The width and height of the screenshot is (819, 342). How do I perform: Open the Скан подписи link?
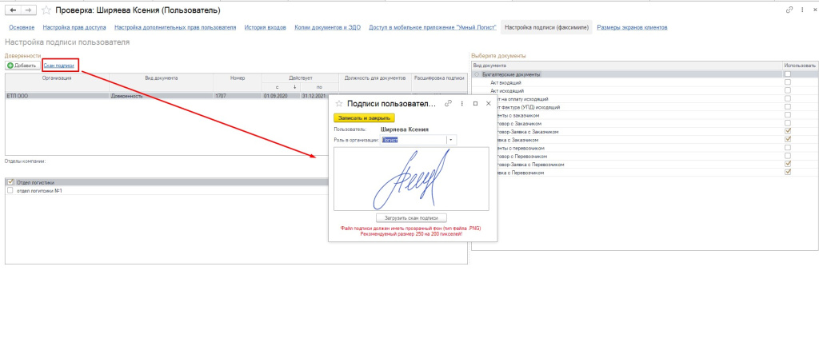point(58,66)
